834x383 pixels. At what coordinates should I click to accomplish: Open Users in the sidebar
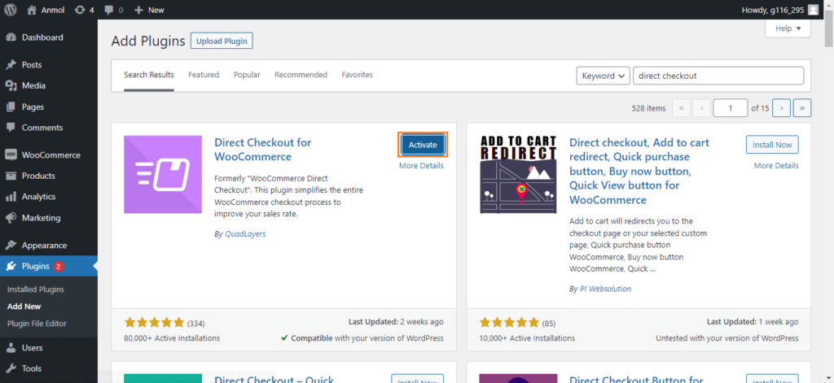pos(32,348)
